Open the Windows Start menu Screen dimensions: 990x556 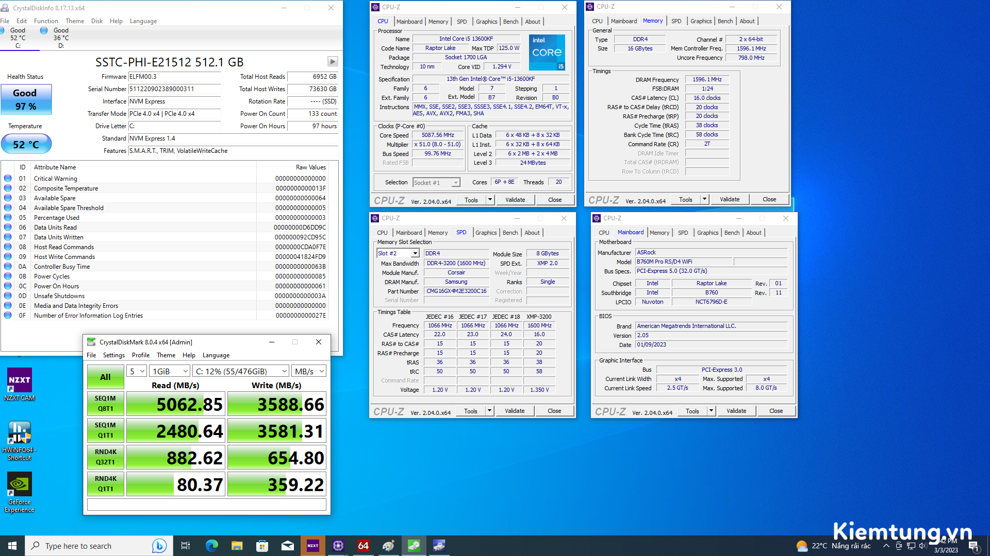click(12, 546)
